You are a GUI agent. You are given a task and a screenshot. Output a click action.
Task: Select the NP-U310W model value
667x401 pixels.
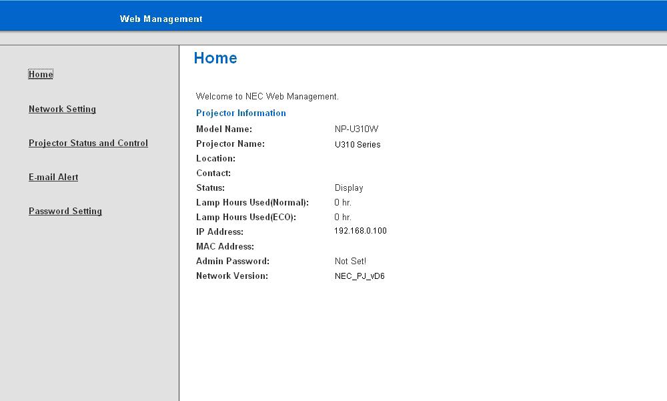[x=356, y=129]
